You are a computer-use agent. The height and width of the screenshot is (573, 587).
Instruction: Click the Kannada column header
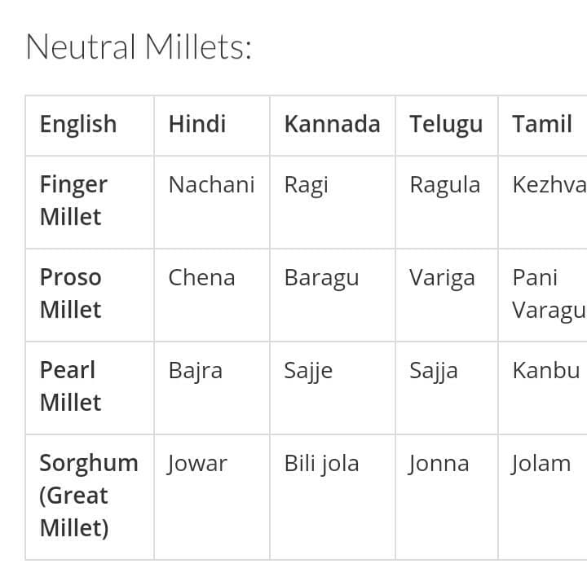(x=332, y=124)
